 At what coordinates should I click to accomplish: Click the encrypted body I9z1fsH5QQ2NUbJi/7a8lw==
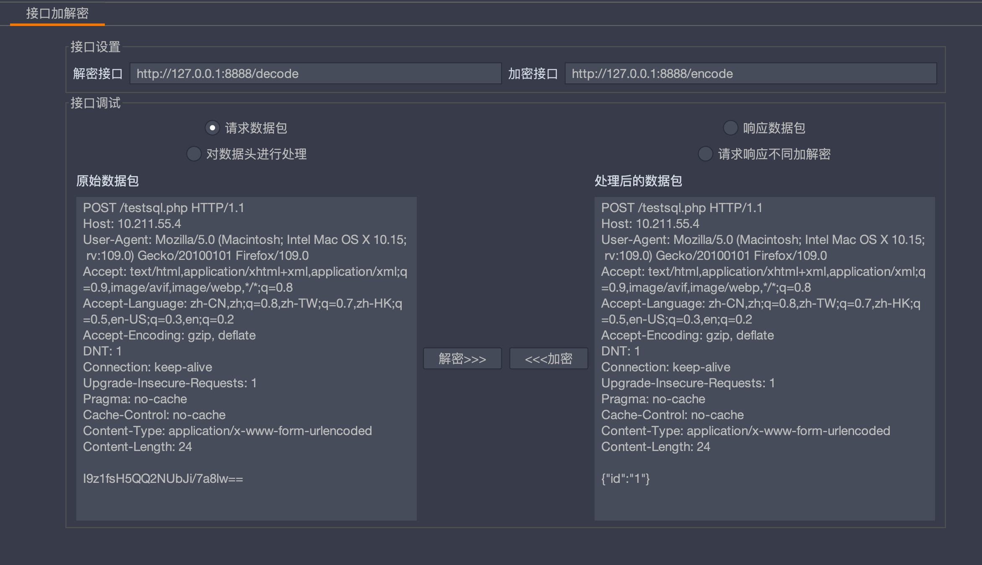[x=163, y=479]
